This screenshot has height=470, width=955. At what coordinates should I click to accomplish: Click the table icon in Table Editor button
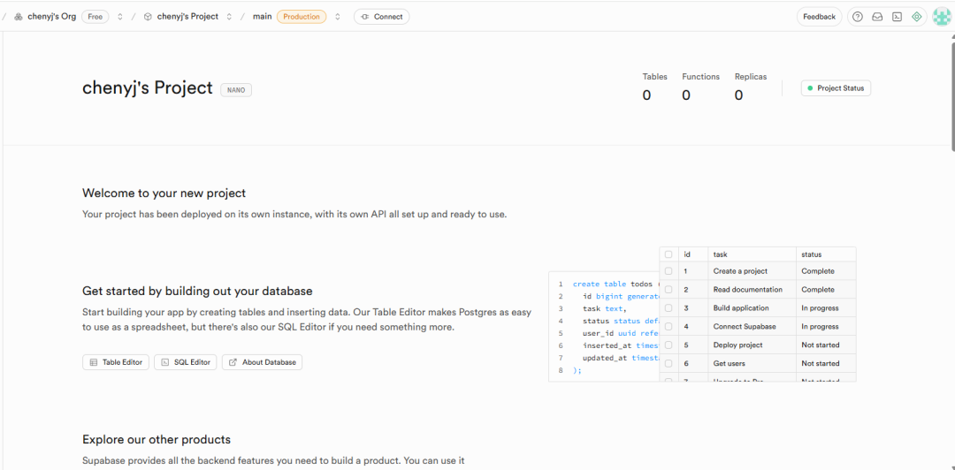coord(94,362)
